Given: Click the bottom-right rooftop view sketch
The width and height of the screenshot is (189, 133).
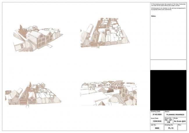Looking at the screenshot, I should (108, 92).
